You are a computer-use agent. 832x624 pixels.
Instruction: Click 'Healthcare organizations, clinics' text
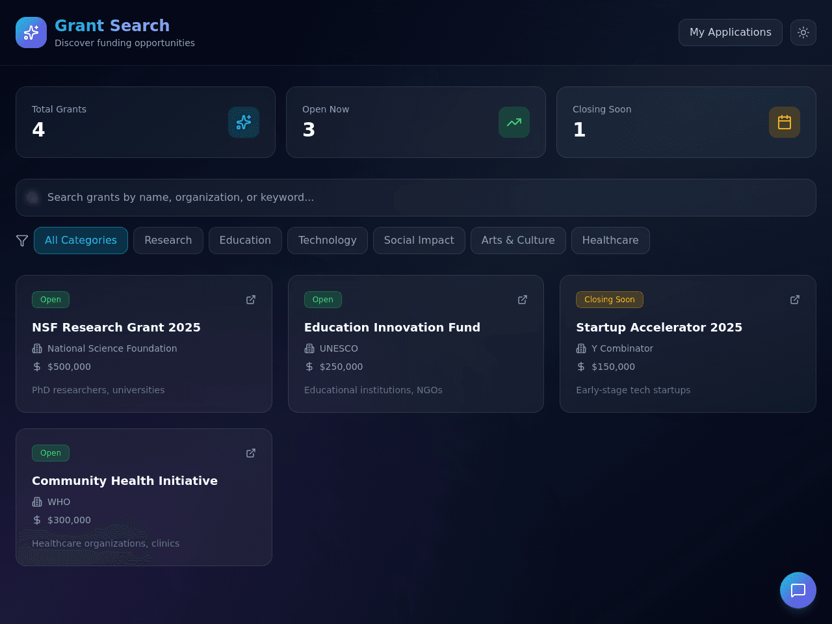point(105,543)
